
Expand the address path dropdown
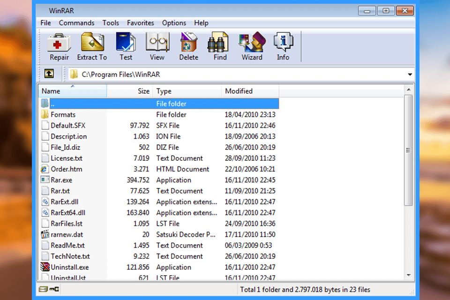pyautogui.click(x=410, y=75)
